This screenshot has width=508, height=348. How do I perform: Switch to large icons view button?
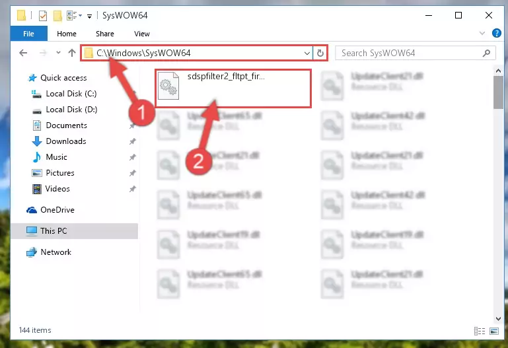[494, 331]
